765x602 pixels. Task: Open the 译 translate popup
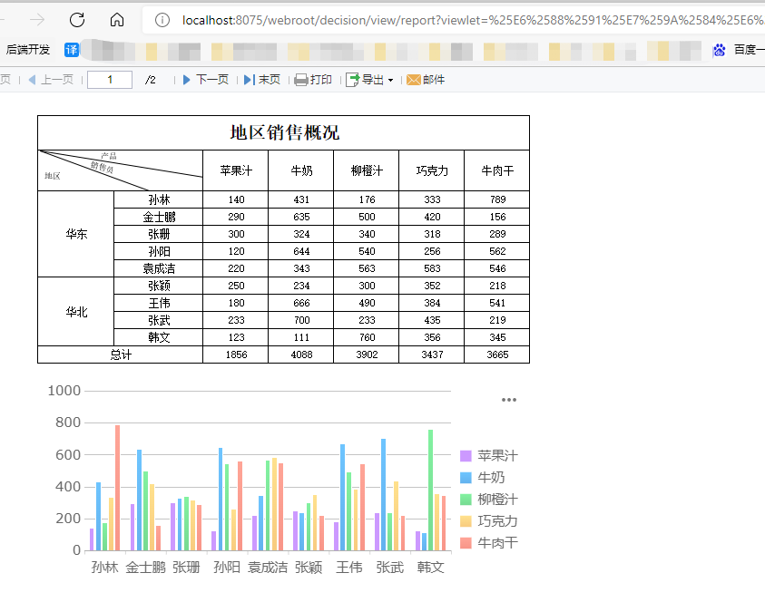click(x=73, y=46)
